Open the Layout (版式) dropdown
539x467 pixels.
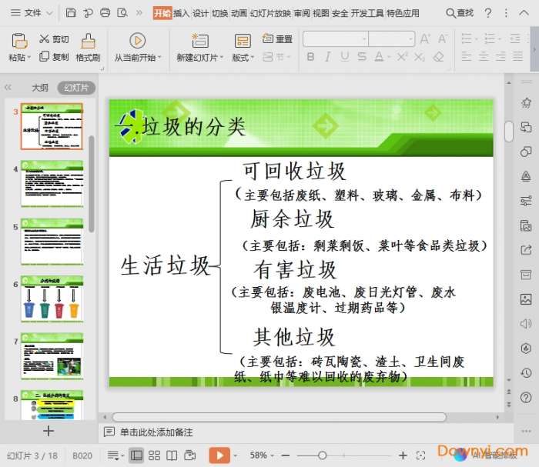243,58
